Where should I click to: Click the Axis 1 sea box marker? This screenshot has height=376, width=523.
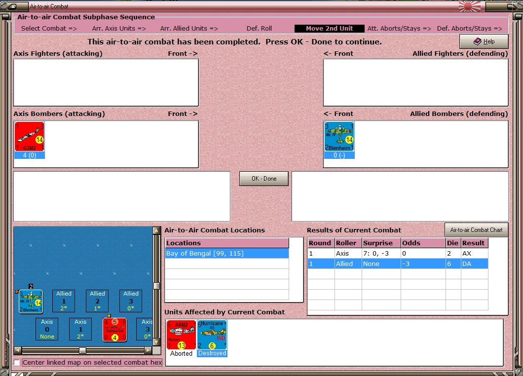pos(80,329)
